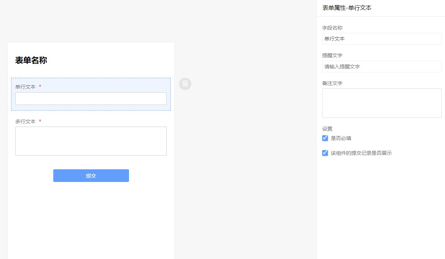Delete selected field with trash icon
445x259 pixels.
pyautogui.click(x=185, y=84)
